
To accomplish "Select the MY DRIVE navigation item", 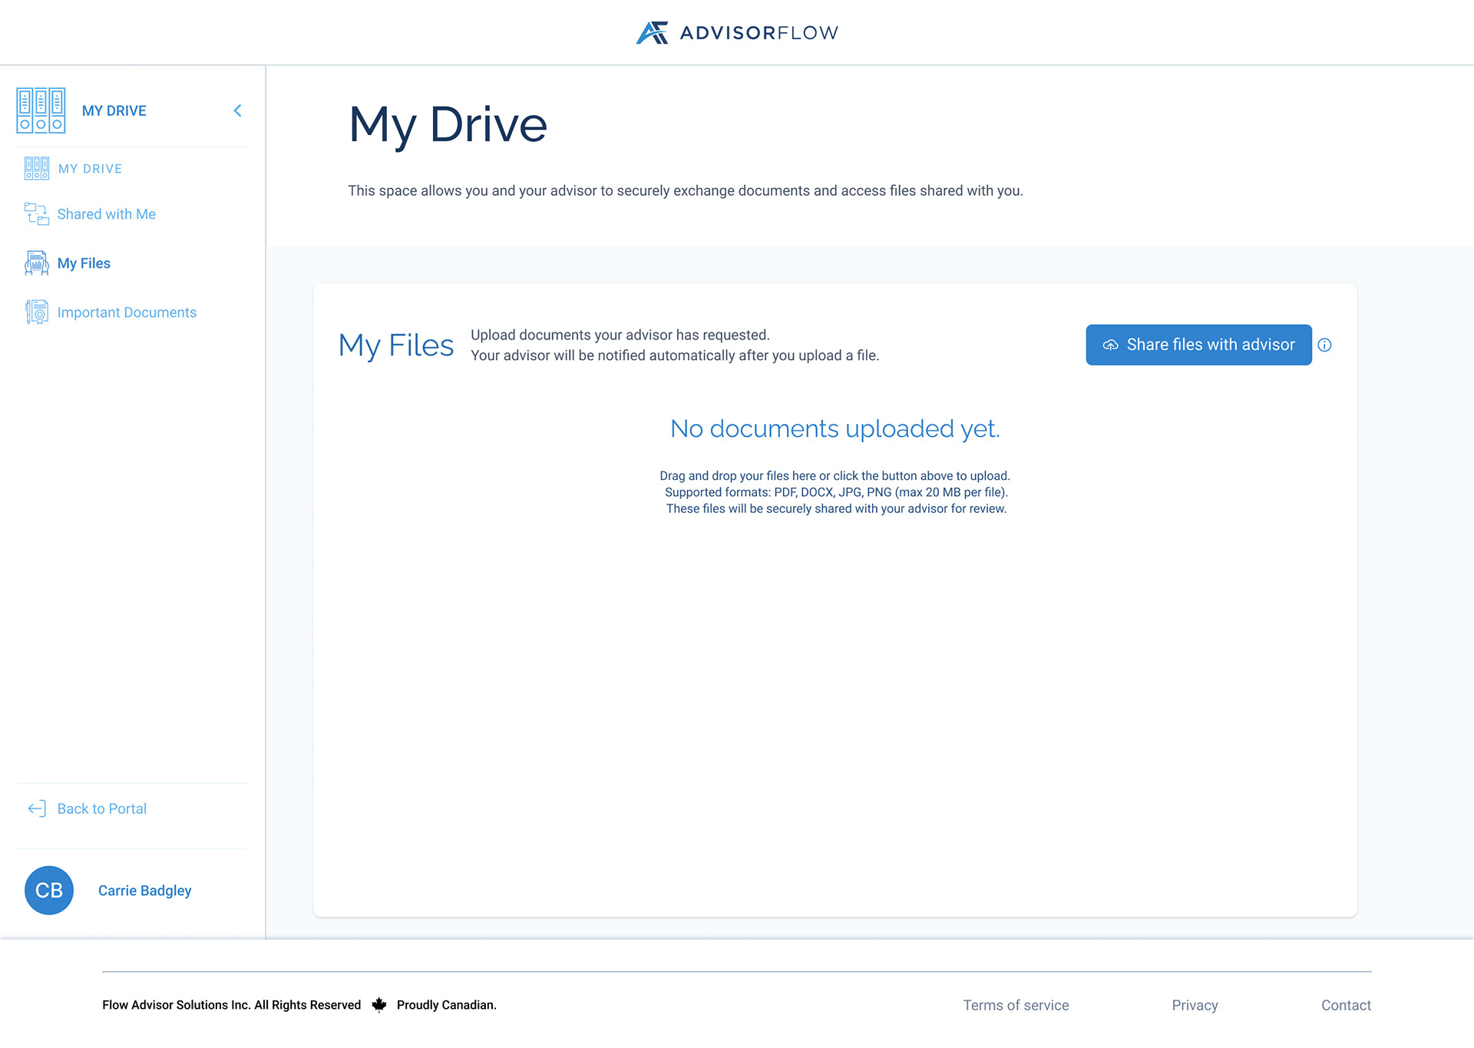I will click(89, 168).
